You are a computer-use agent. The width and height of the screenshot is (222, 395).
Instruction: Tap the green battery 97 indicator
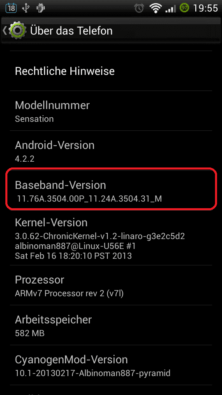click(184, 8)
